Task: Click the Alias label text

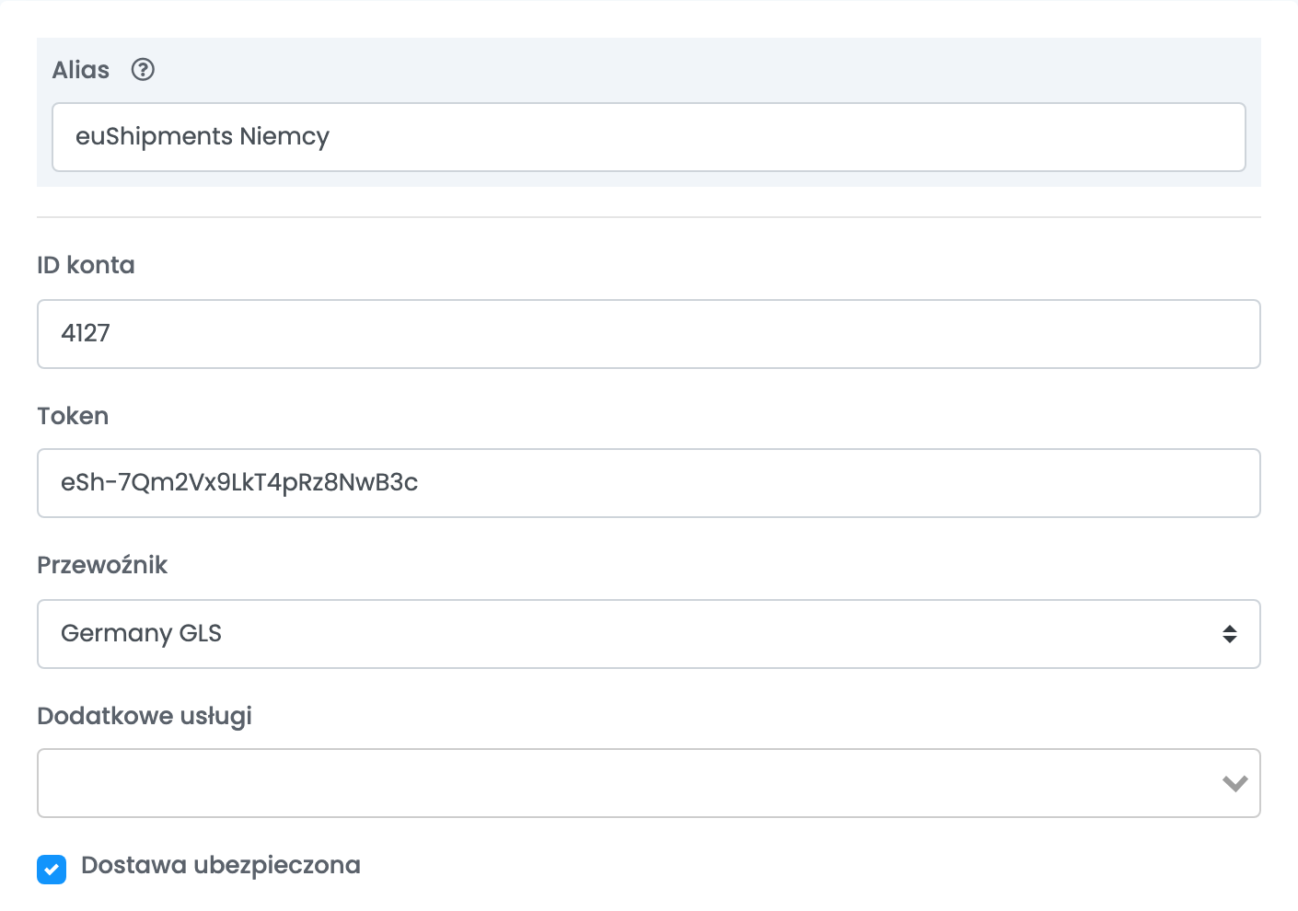Action: point(81,70)
